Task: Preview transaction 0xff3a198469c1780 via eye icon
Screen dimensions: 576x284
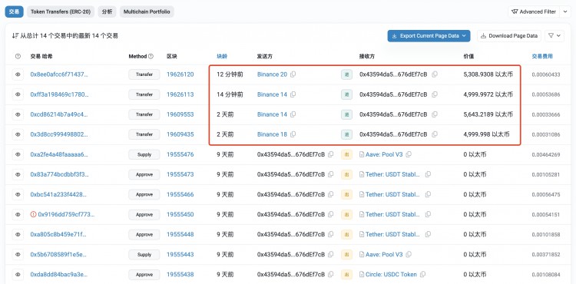Action: (x=18, y=94)
